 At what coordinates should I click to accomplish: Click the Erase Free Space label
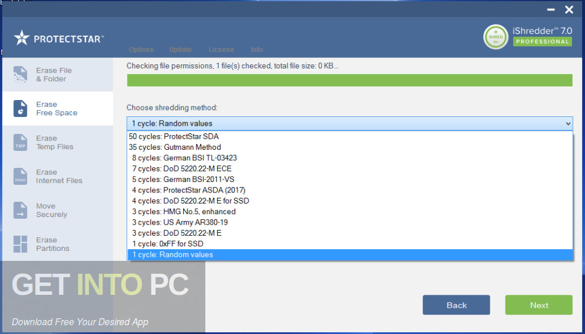click(x=57, y=109)
